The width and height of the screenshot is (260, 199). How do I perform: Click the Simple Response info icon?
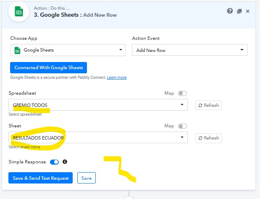[65, 162]
